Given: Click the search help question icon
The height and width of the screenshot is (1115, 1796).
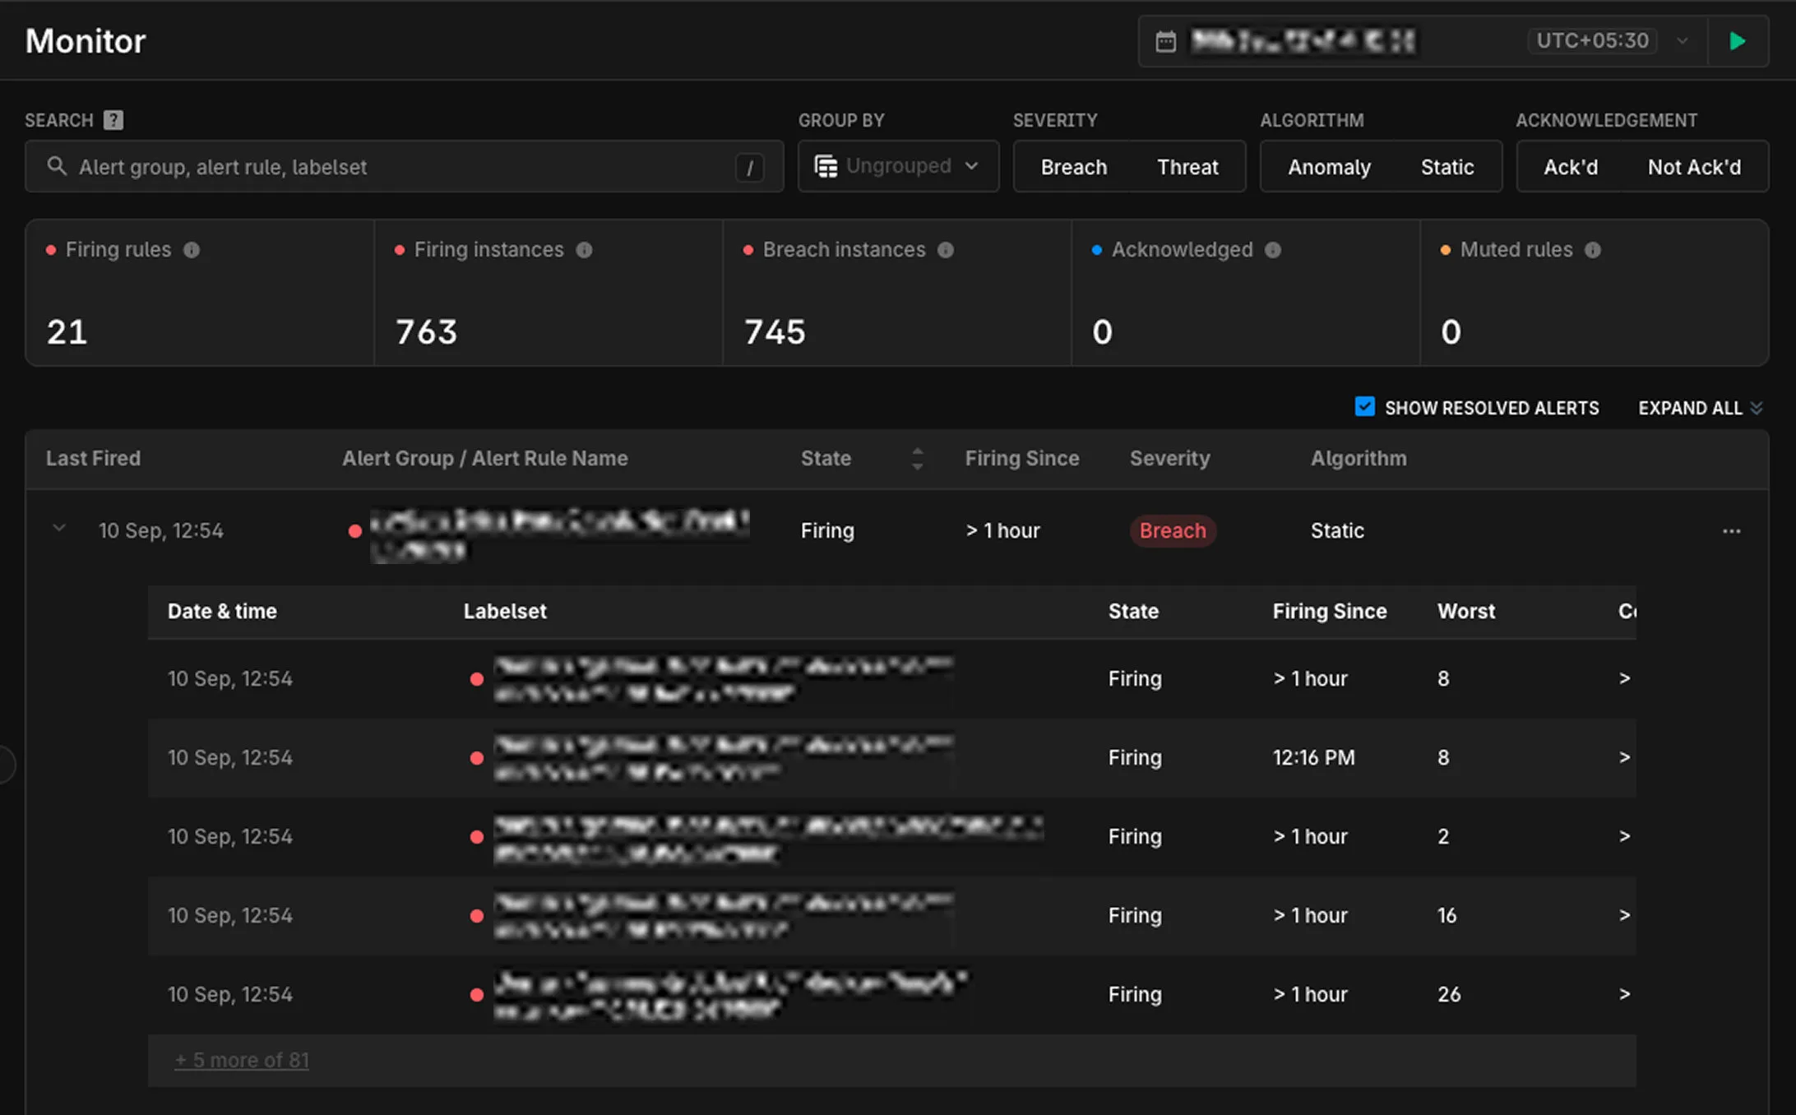Looking at the screenshot, I should tap(113, 120).
